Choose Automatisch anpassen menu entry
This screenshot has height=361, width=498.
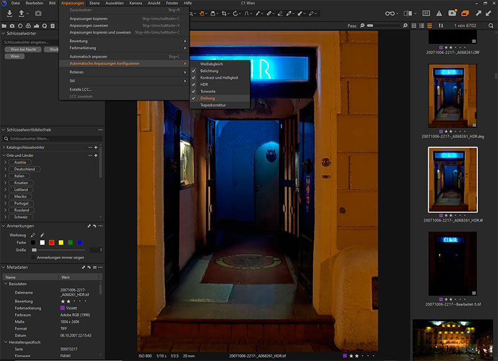click(124, 57)
